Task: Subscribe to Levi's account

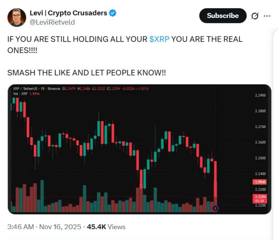Action: pyautogui.click(x=223, y=16)
